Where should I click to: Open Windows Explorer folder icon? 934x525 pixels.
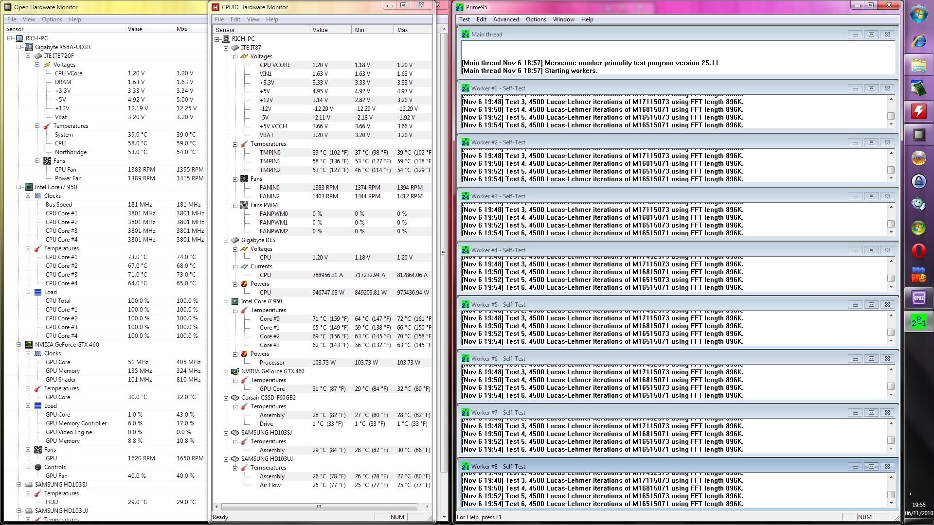[x=918, y=65]
